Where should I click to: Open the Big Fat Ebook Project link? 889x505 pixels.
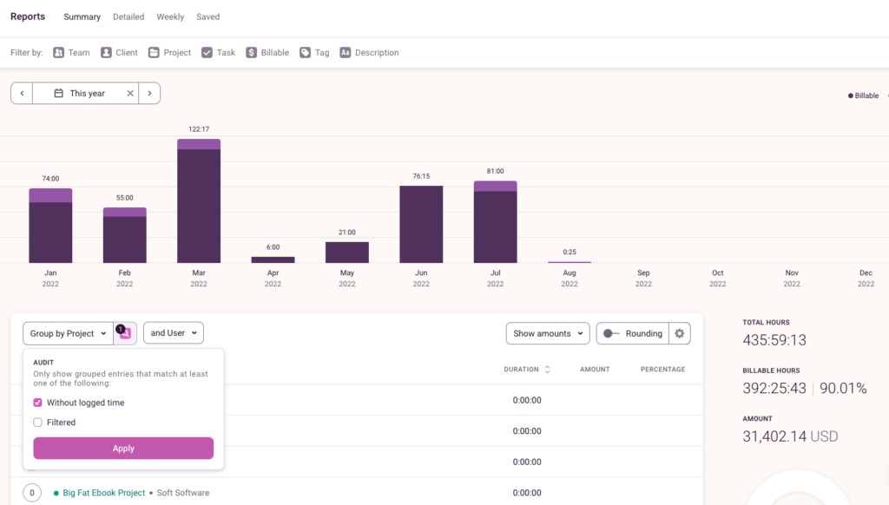pyautogui.click(x=103, y=492)
